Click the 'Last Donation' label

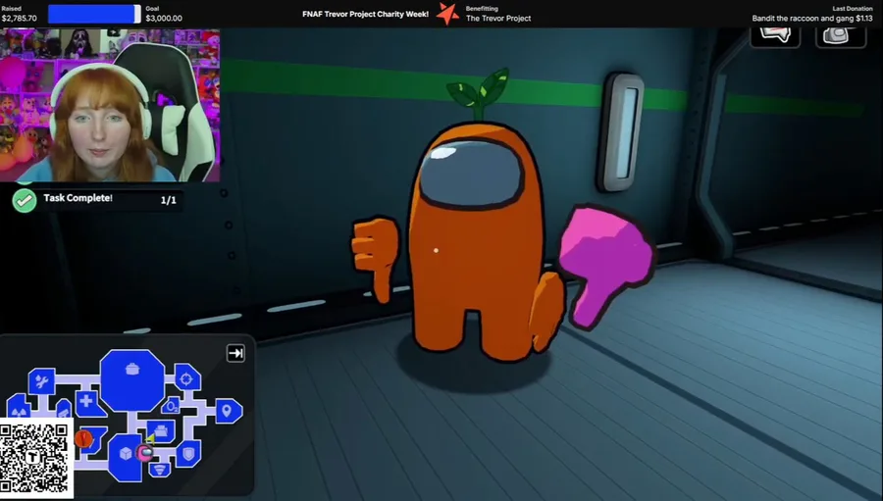pyautogui.click(x=853, y=9)
